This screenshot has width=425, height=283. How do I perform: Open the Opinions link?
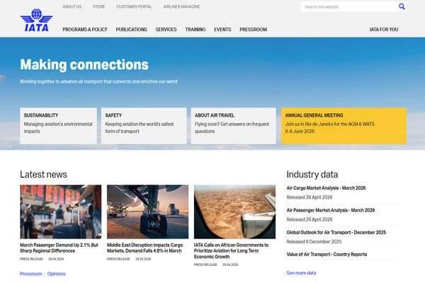click(57, 274)
